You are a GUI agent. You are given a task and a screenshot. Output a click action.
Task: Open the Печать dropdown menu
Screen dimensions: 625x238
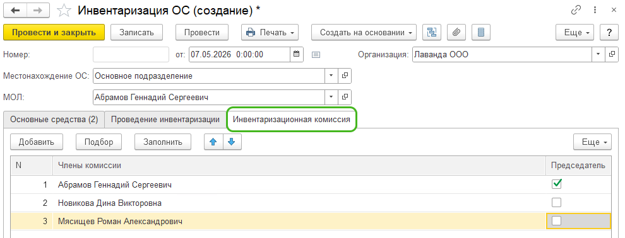click(x=270, y=33)
